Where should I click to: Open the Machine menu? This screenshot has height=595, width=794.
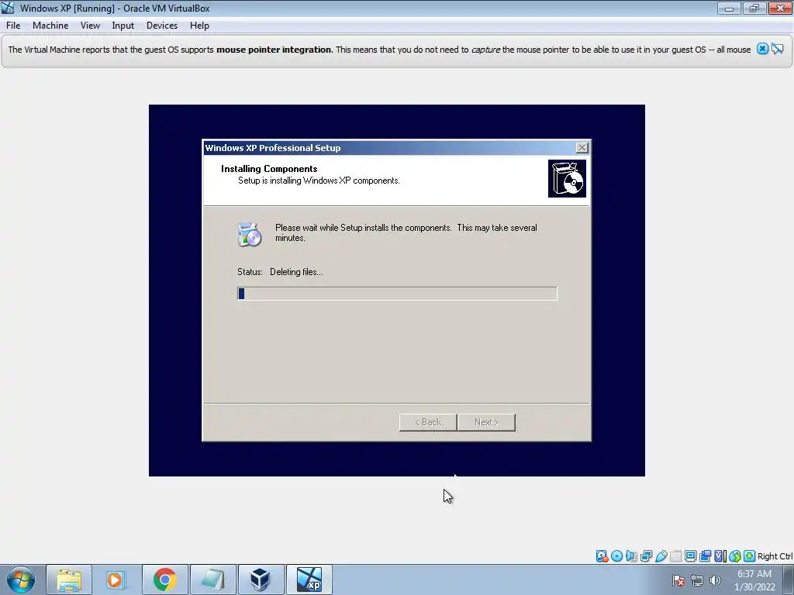tap(50, 26)
